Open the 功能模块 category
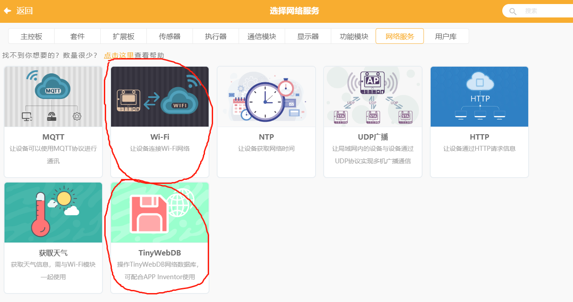 click(x=354, y=36)
